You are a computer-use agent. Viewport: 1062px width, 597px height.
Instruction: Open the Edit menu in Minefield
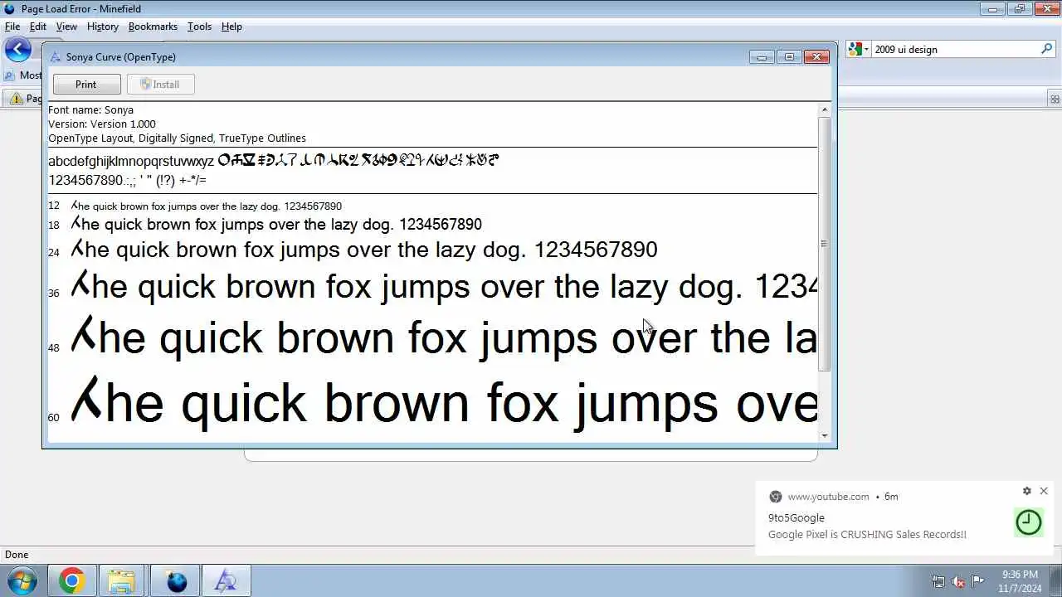point(38,27)
